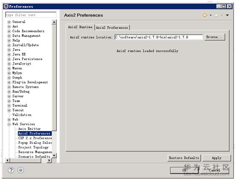
Task: Expand the Ant tree node
Action: [x=9, y=26]
